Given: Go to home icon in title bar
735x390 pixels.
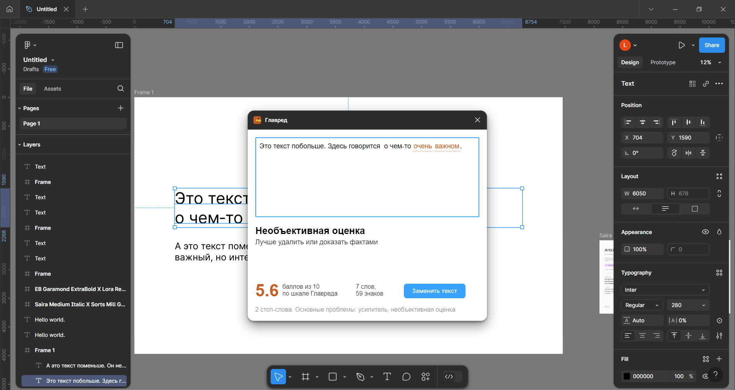Looking at the screenshot, I should [x=10, y=9].
